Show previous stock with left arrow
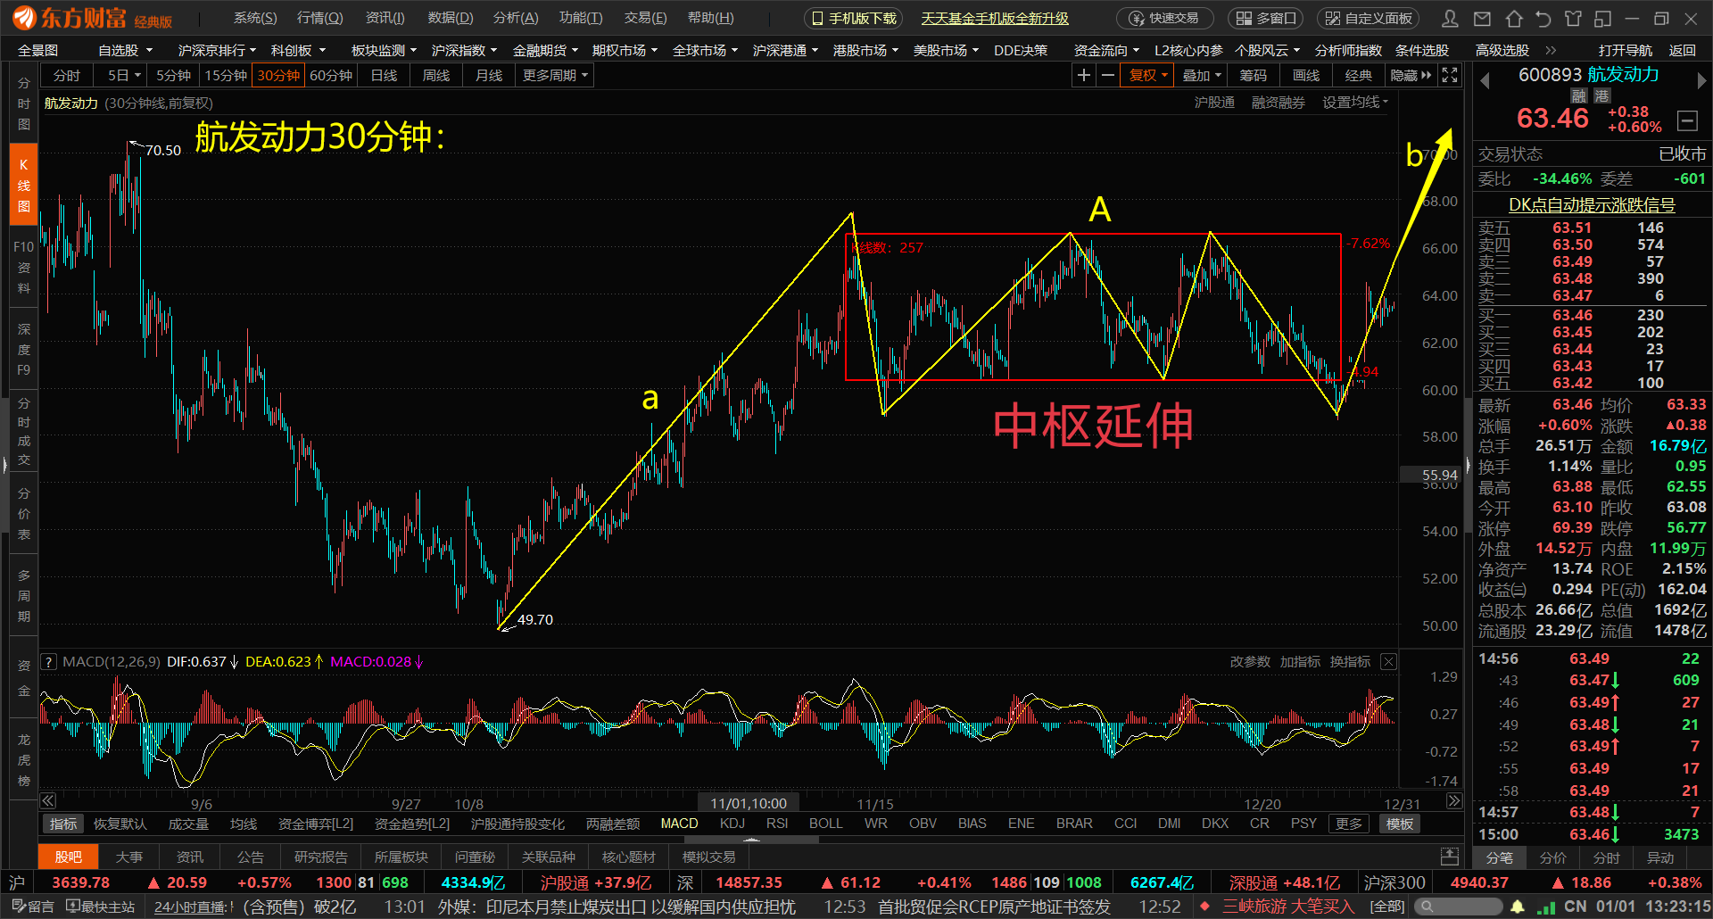 (1485, 80)
